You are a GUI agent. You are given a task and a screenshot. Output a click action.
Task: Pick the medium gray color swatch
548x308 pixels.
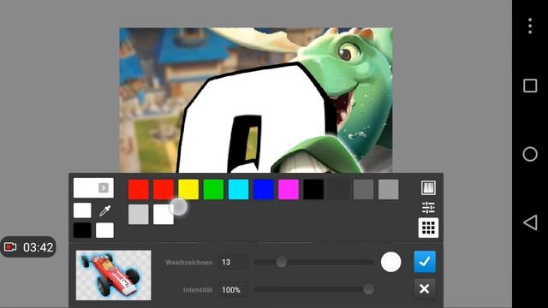pyautogui.click(x=363, y=190)
